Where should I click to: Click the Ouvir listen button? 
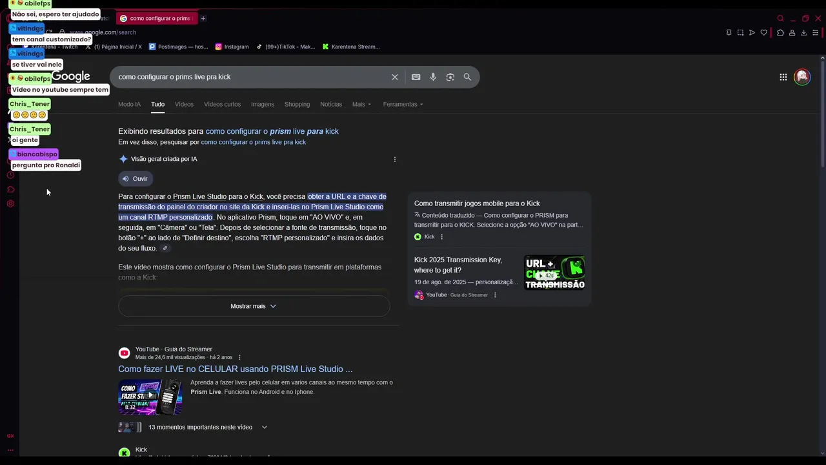click(x=136, y=179)
